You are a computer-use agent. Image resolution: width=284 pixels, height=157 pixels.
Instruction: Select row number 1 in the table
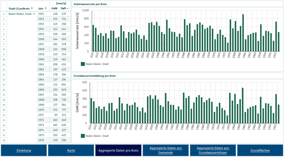[x=3, y=14]
